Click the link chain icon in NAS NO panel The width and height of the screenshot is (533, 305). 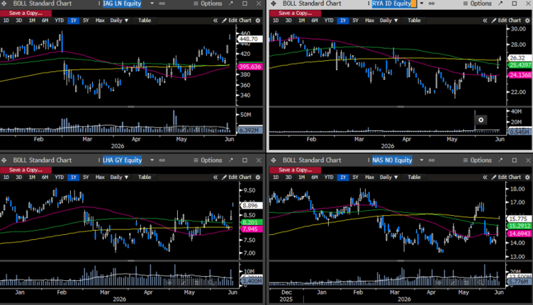tap(432, 160)
